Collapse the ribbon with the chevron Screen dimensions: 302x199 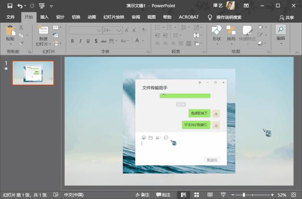(297, 52)
